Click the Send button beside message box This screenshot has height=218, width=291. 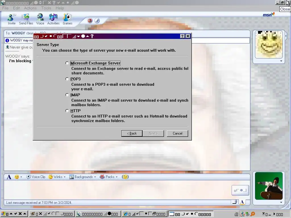[x=240, y=190]
